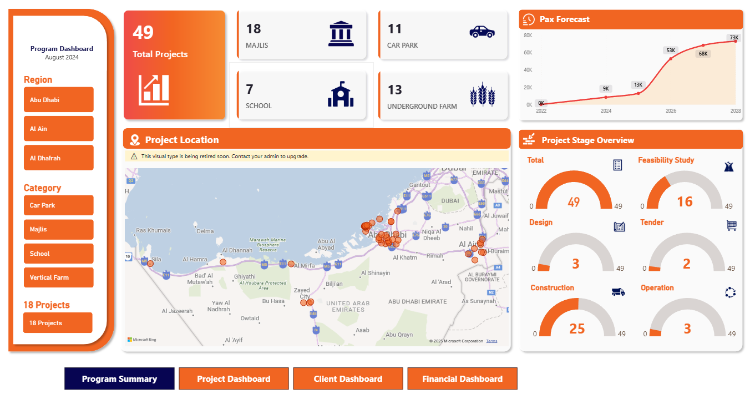Switch to the Client Dashboard tab

pyautogui.click(x=348, y=378)
